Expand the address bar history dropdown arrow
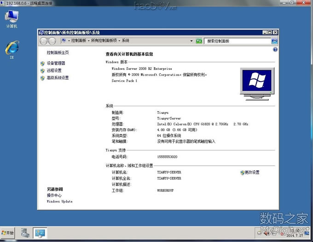This screenshot has width=313, height=242. coord(191,41)
